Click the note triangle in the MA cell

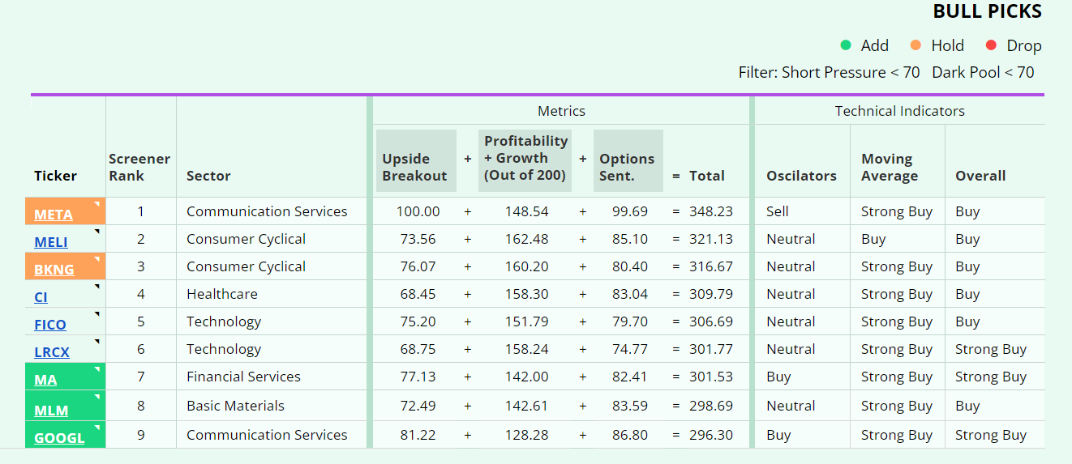tap(98, 369)
